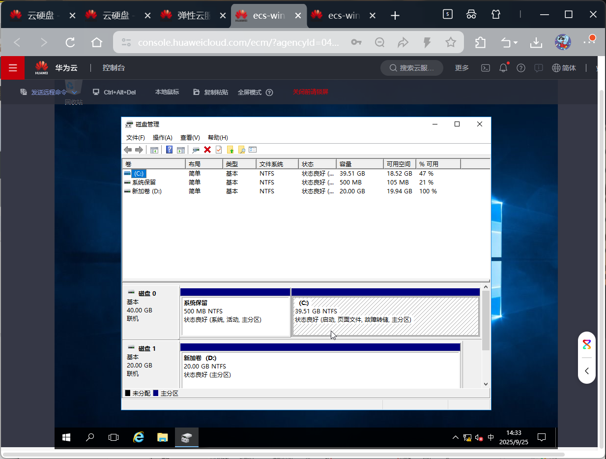Screen dimensions: 606x459
Task: Click the feedback icon in console header
Action: coord(539,68)
